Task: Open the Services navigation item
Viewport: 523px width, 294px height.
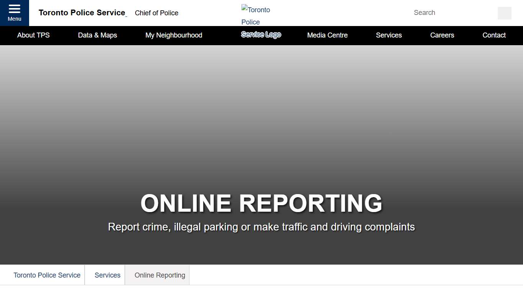Action: (389, 35)
